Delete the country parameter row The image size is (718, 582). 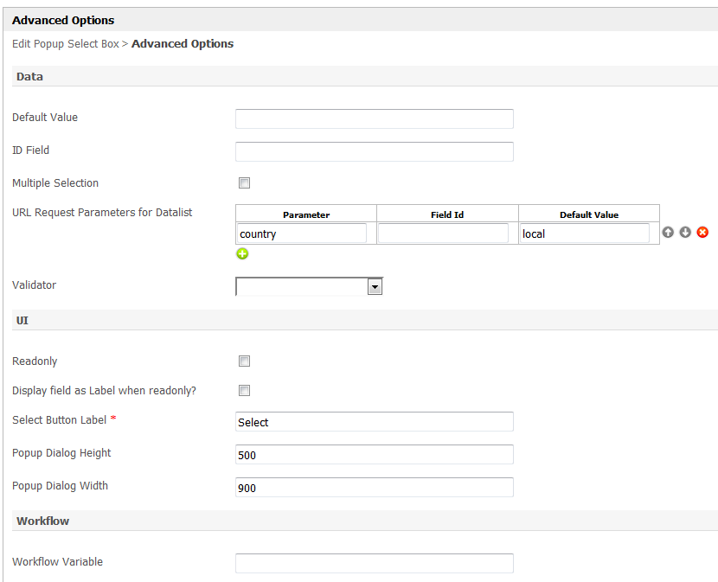click(x=702, y=233)
